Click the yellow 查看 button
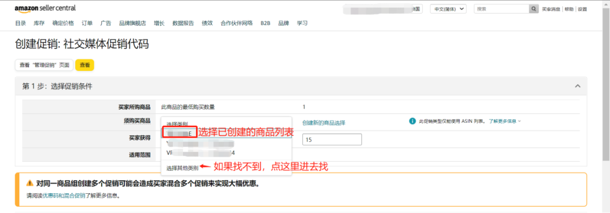The height and width of the screenshot is (213, 610). 85,65
